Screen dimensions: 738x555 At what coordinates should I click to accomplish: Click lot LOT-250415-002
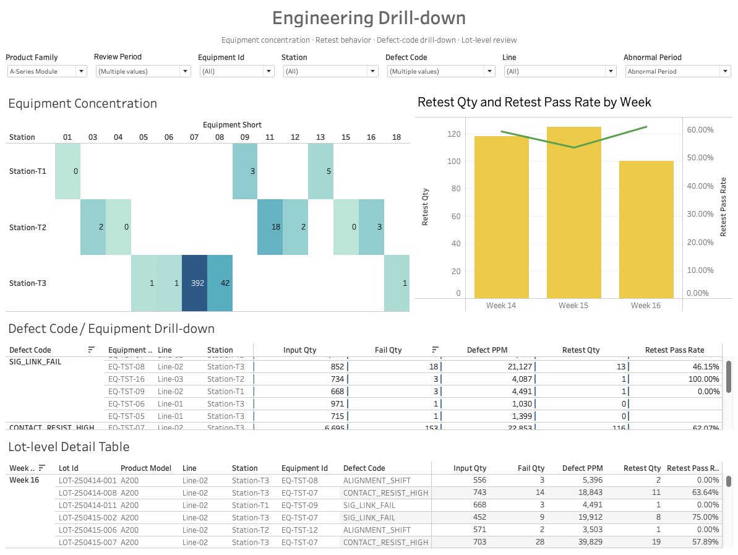(x=88, y=517)
